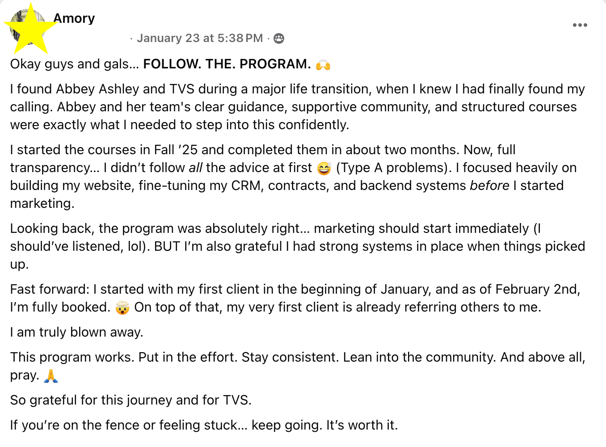Click the bold FOLLOW. THE. PROGRAM. text
606x447 pixels.
pyautogui.click(x=227, y=64)
